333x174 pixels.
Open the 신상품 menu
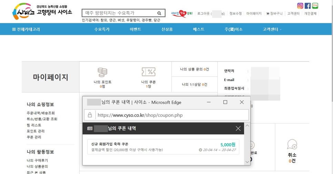pyautogui.click(x=167, y=30)
